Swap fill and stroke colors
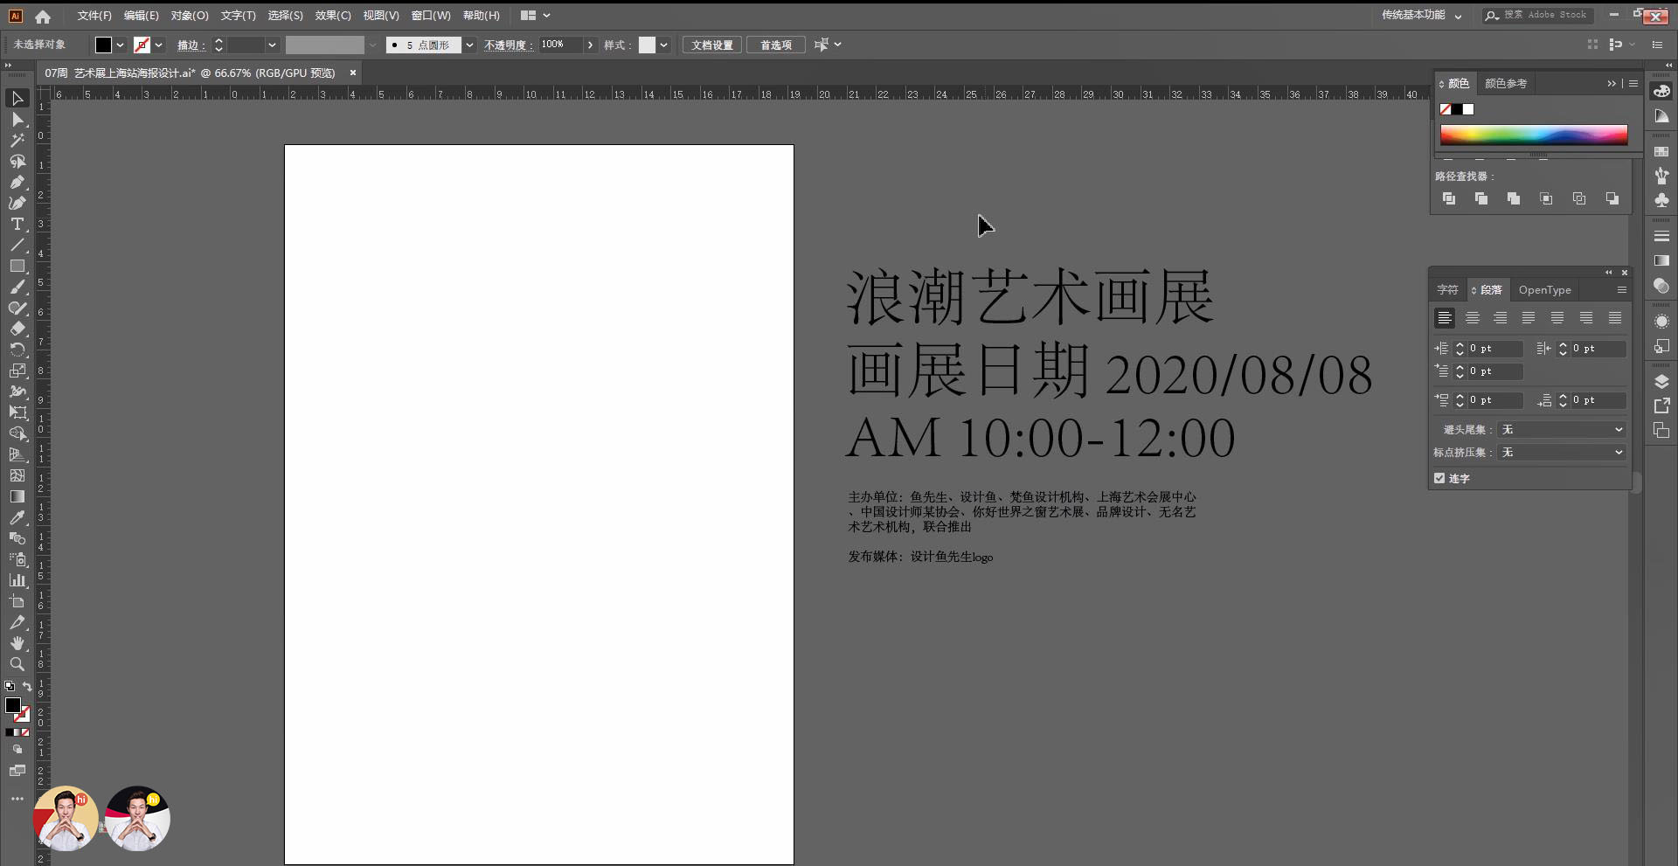 tap(27, 687)
